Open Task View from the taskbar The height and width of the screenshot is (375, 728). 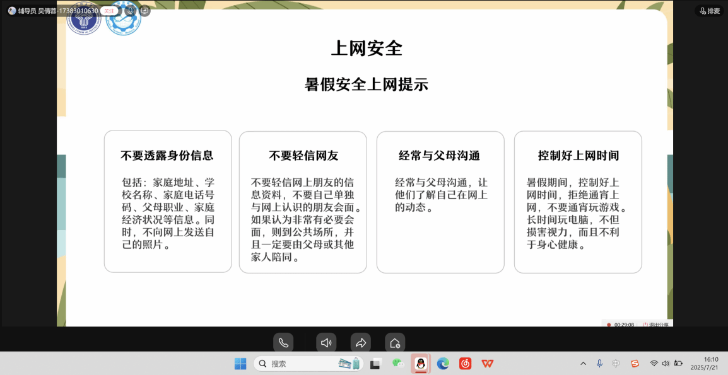point(376,364)
